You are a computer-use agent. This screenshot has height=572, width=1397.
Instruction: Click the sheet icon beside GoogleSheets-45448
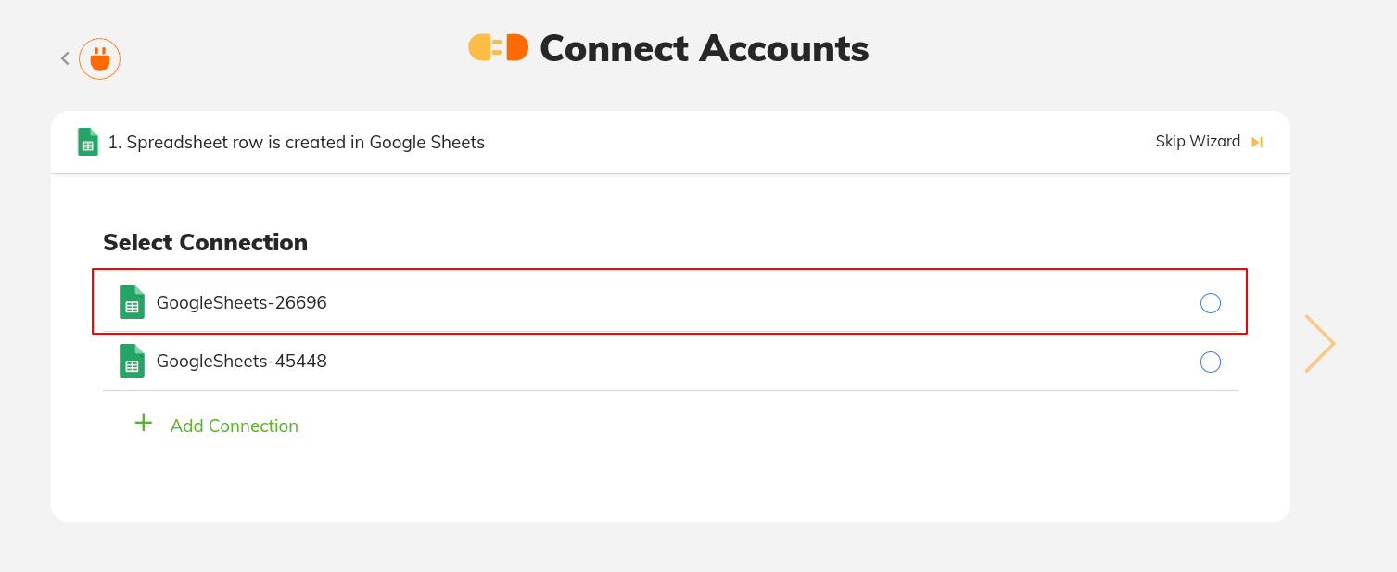point(132,362)
